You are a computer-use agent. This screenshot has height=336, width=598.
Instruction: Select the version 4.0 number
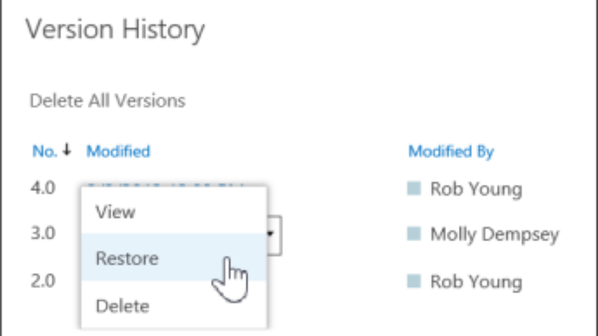tap(43, 188)
